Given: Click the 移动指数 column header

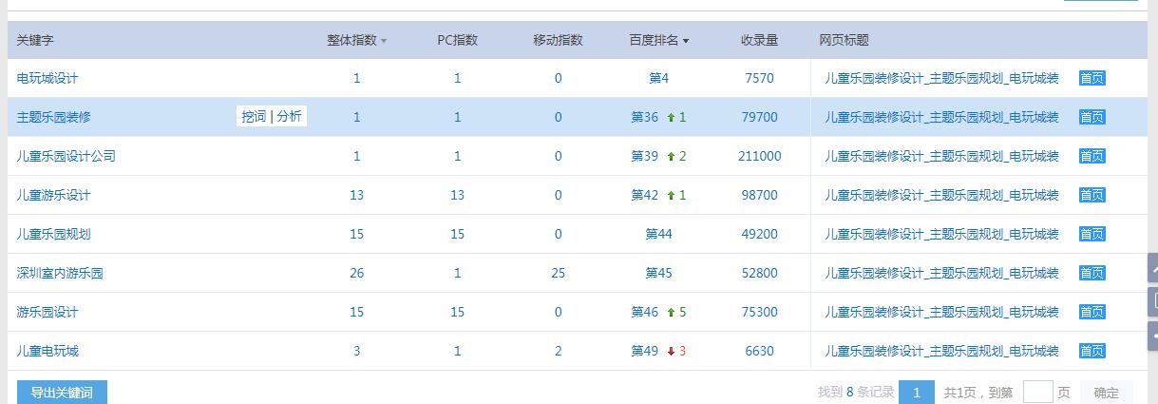Looking at the screenshot, I should pyautogui.click(x=558, y=40).
